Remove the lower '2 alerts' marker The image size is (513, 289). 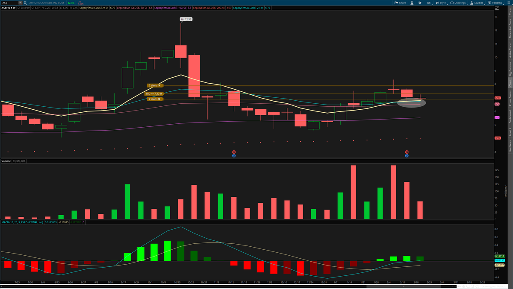pos(159,99)
